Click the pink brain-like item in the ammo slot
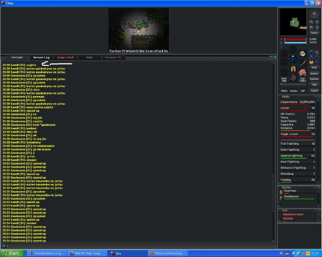This screenshot has height=257, width=322. [x=302, y=73]
